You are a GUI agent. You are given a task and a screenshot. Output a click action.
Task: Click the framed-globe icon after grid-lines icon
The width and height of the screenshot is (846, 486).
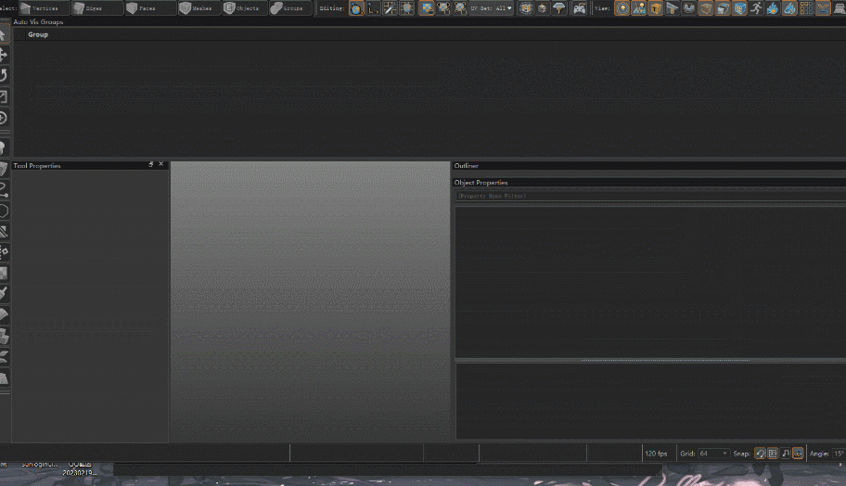click(407, 8)
